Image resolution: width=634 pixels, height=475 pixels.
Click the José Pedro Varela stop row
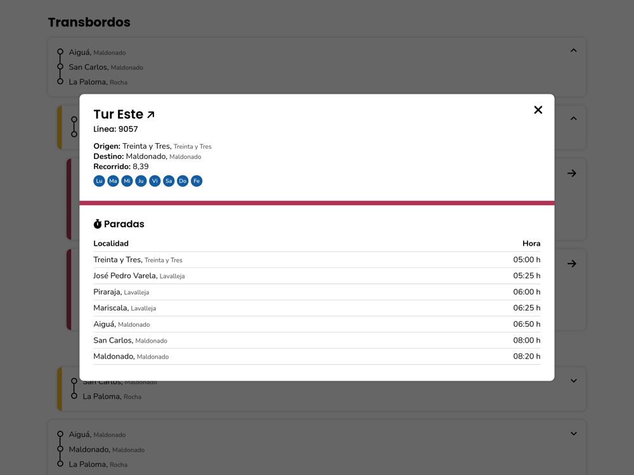pos(317,276)
